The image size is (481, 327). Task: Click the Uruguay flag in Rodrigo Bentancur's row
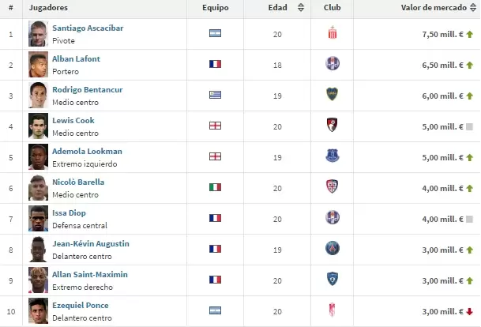[215, 95]
